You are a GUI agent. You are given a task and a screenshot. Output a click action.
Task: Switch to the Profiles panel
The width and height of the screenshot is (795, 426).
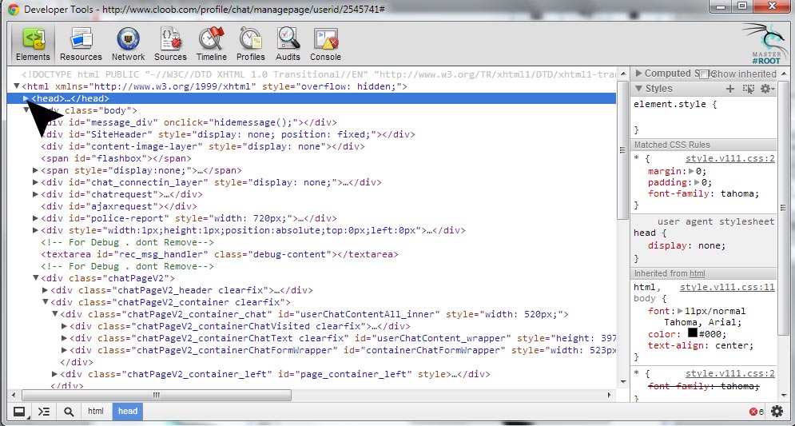(x=251, y=44)
